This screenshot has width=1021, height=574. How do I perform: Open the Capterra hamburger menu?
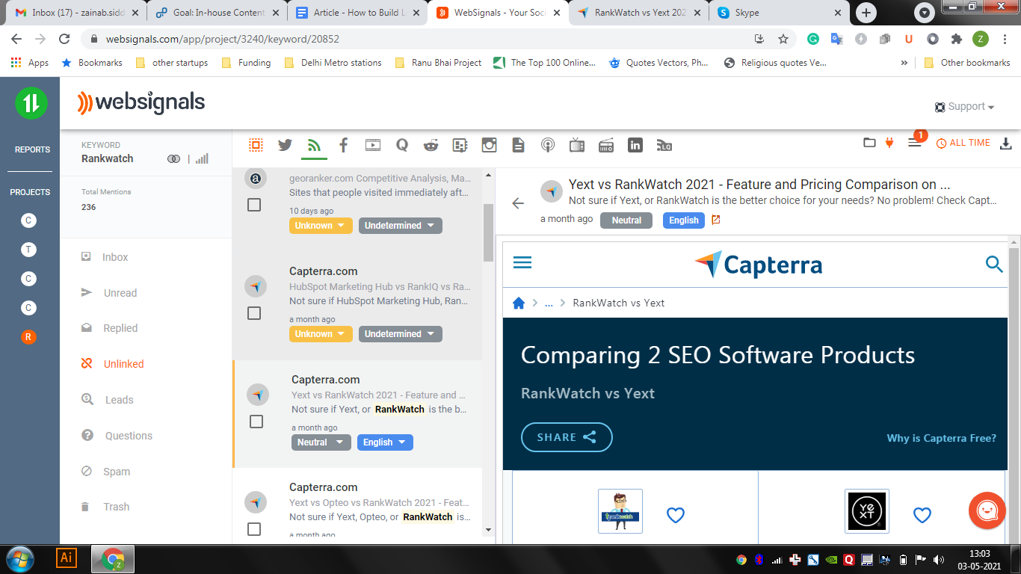click(x=522, y=263)
